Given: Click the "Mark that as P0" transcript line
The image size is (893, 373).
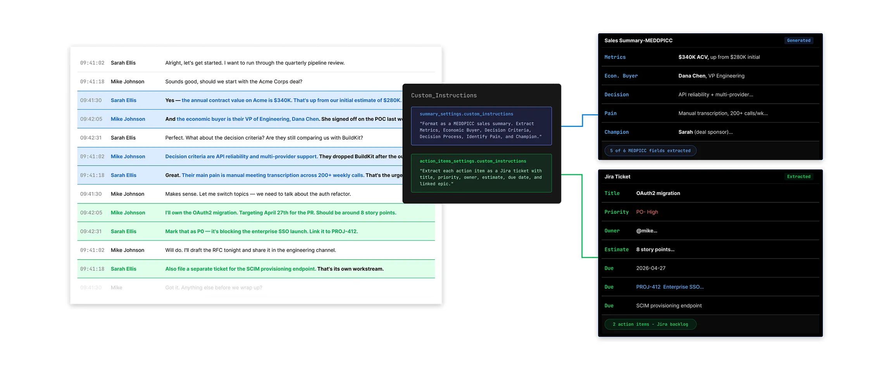Looking at the screenshot, I should pyautogui.click(x=261, y=231).
